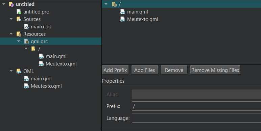This screenshot has height=131, width=261.
Task: Collapse the Sources folder
Action: (x=11, y=19)
